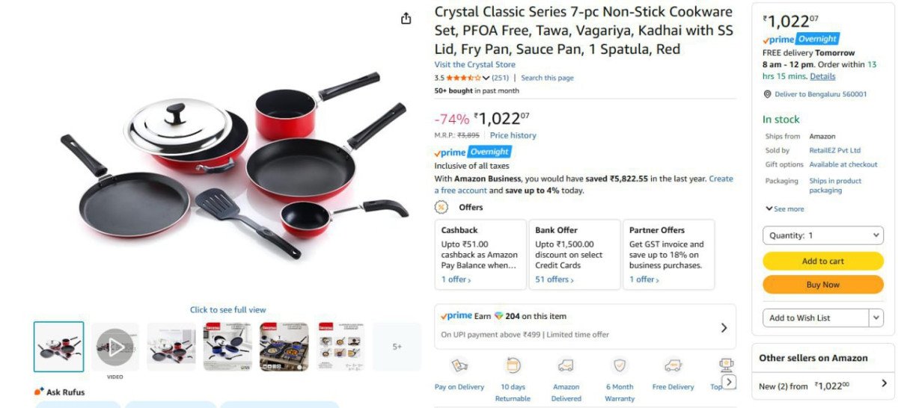Open the Quantity dropdown
Image resolution: width=898 pixels, height=408 pixels.
822,235
